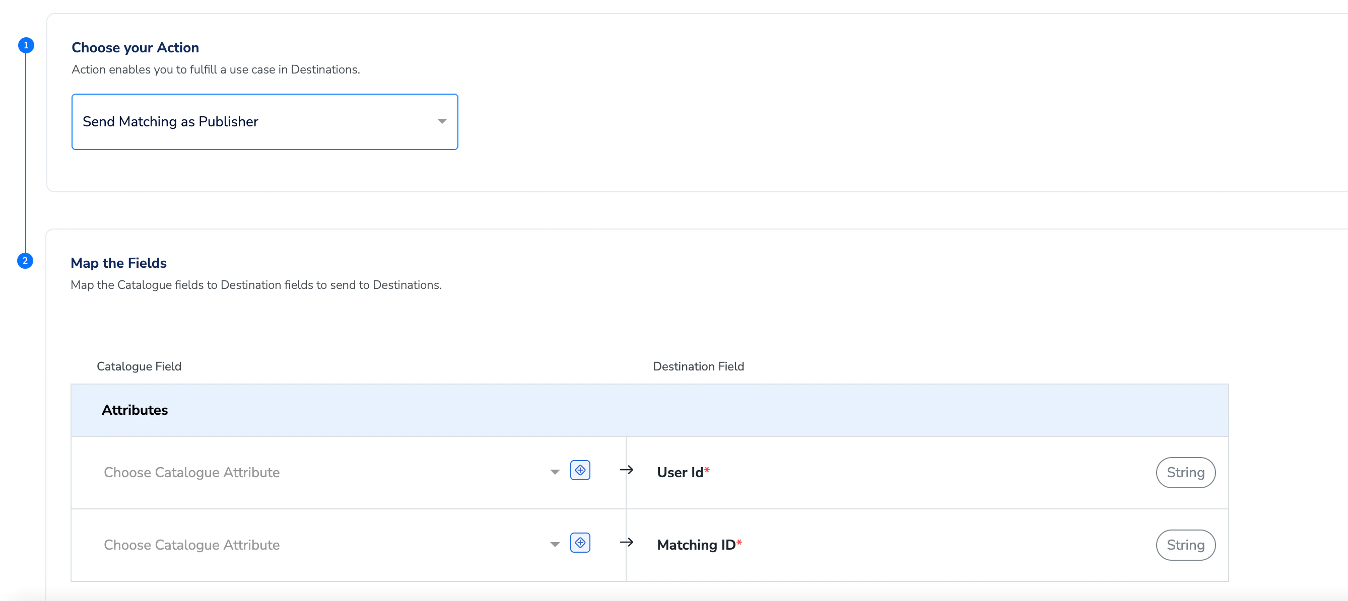This screenshot has width=1348, height=601.
Task: Click the Matching ID destination field label
Action: (696, 545)
